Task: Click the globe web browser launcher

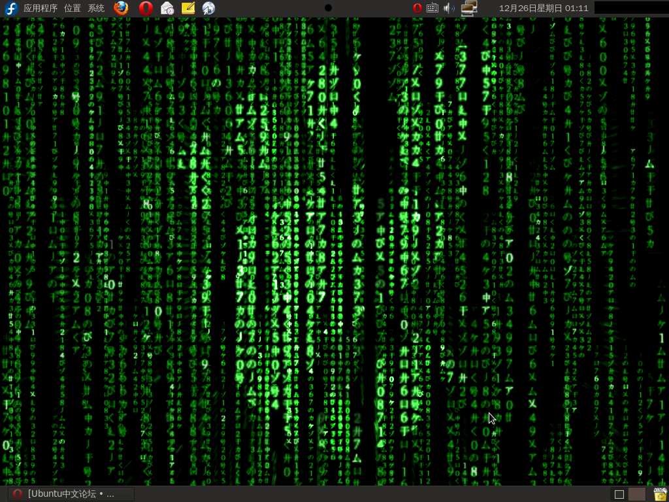Action: (208, 8)
